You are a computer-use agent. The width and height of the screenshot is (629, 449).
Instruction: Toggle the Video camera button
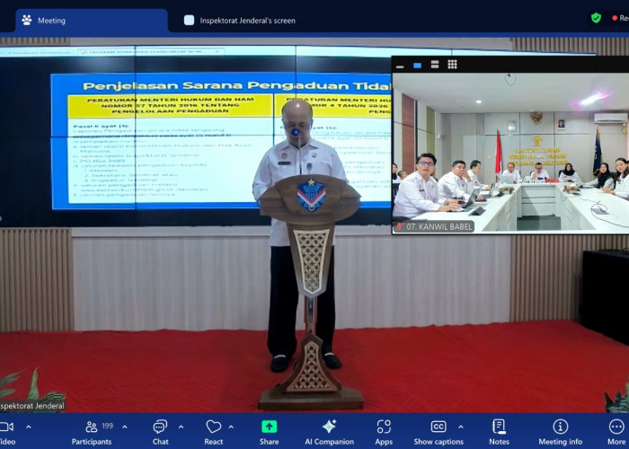coord(7,432)
